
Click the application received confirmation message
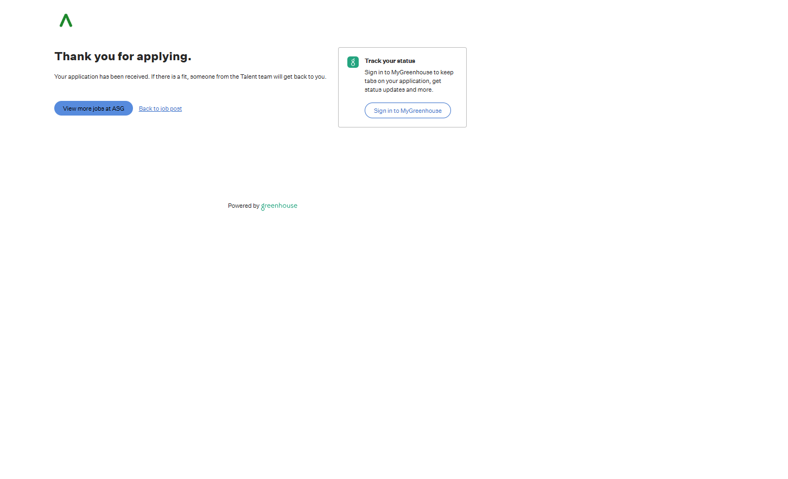(190, 77)
